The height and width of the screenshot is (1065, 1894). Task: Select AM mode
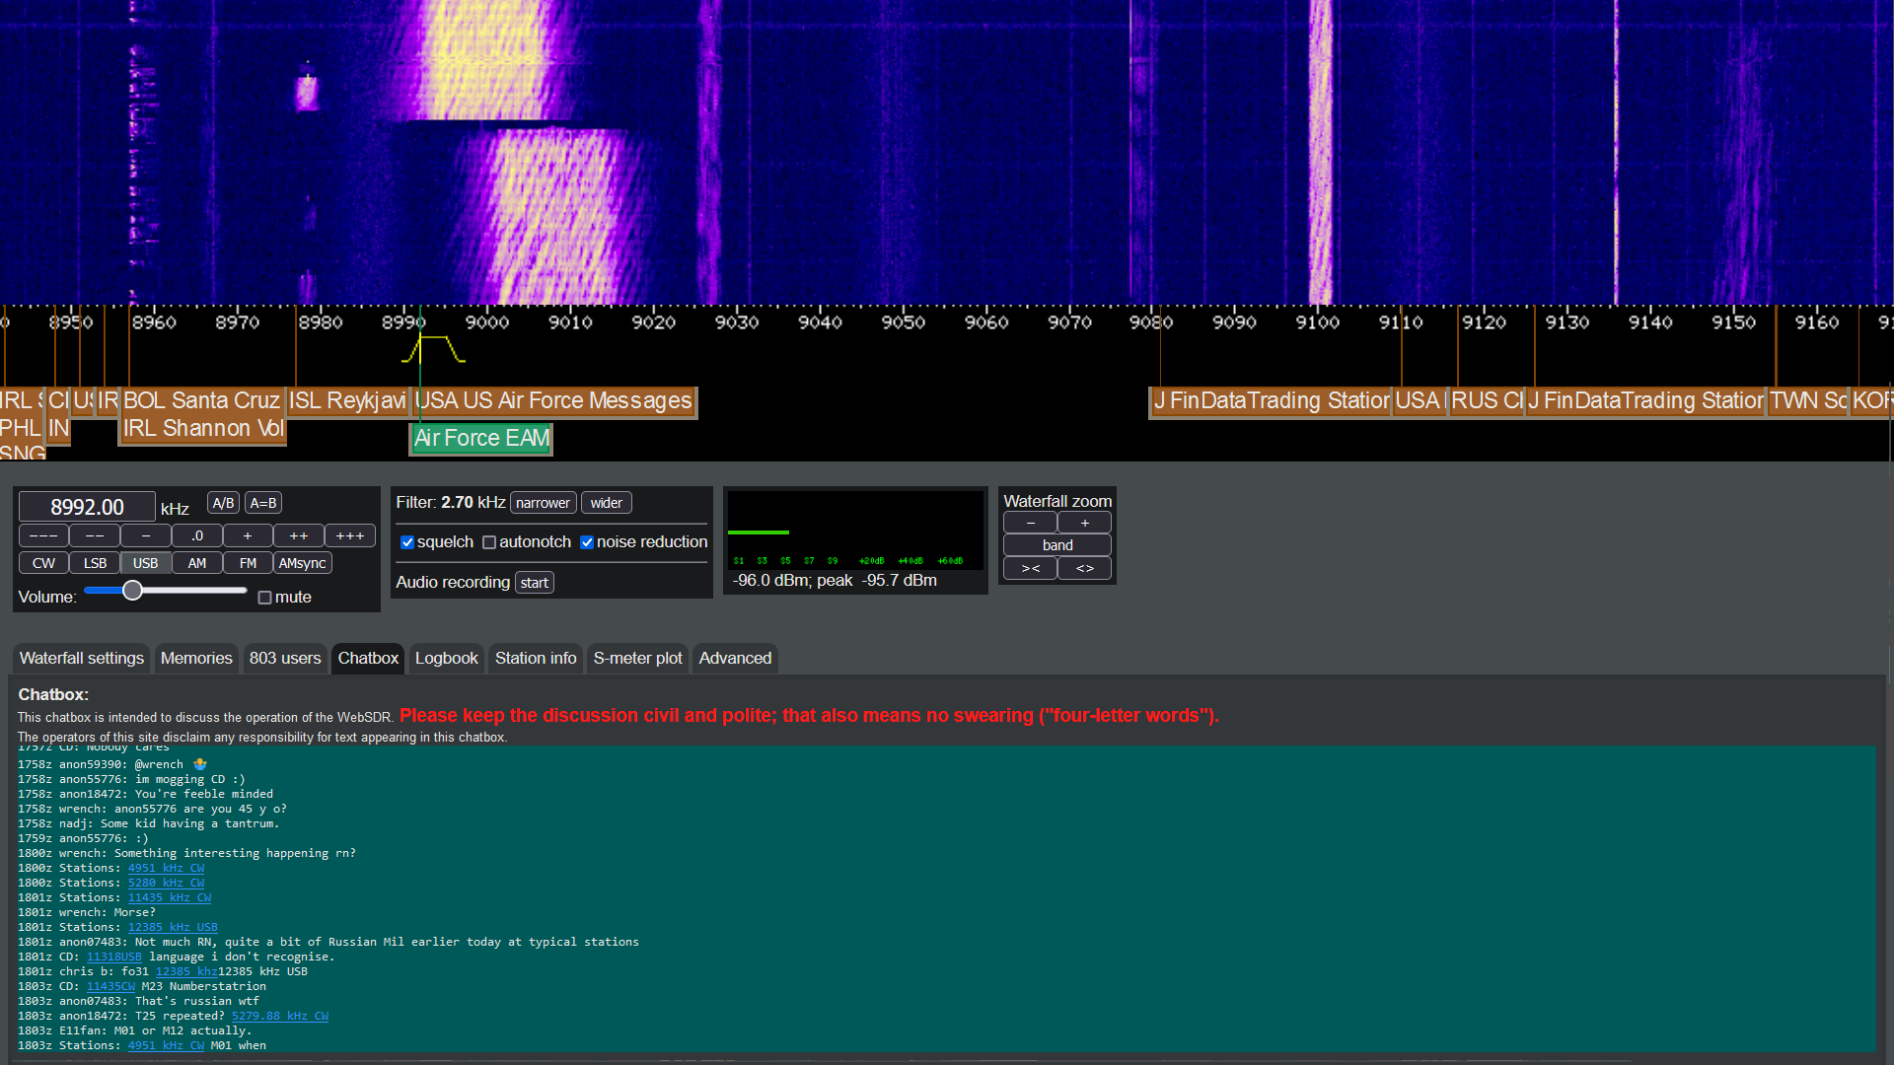pyautogui.click(x=197, y=563)
